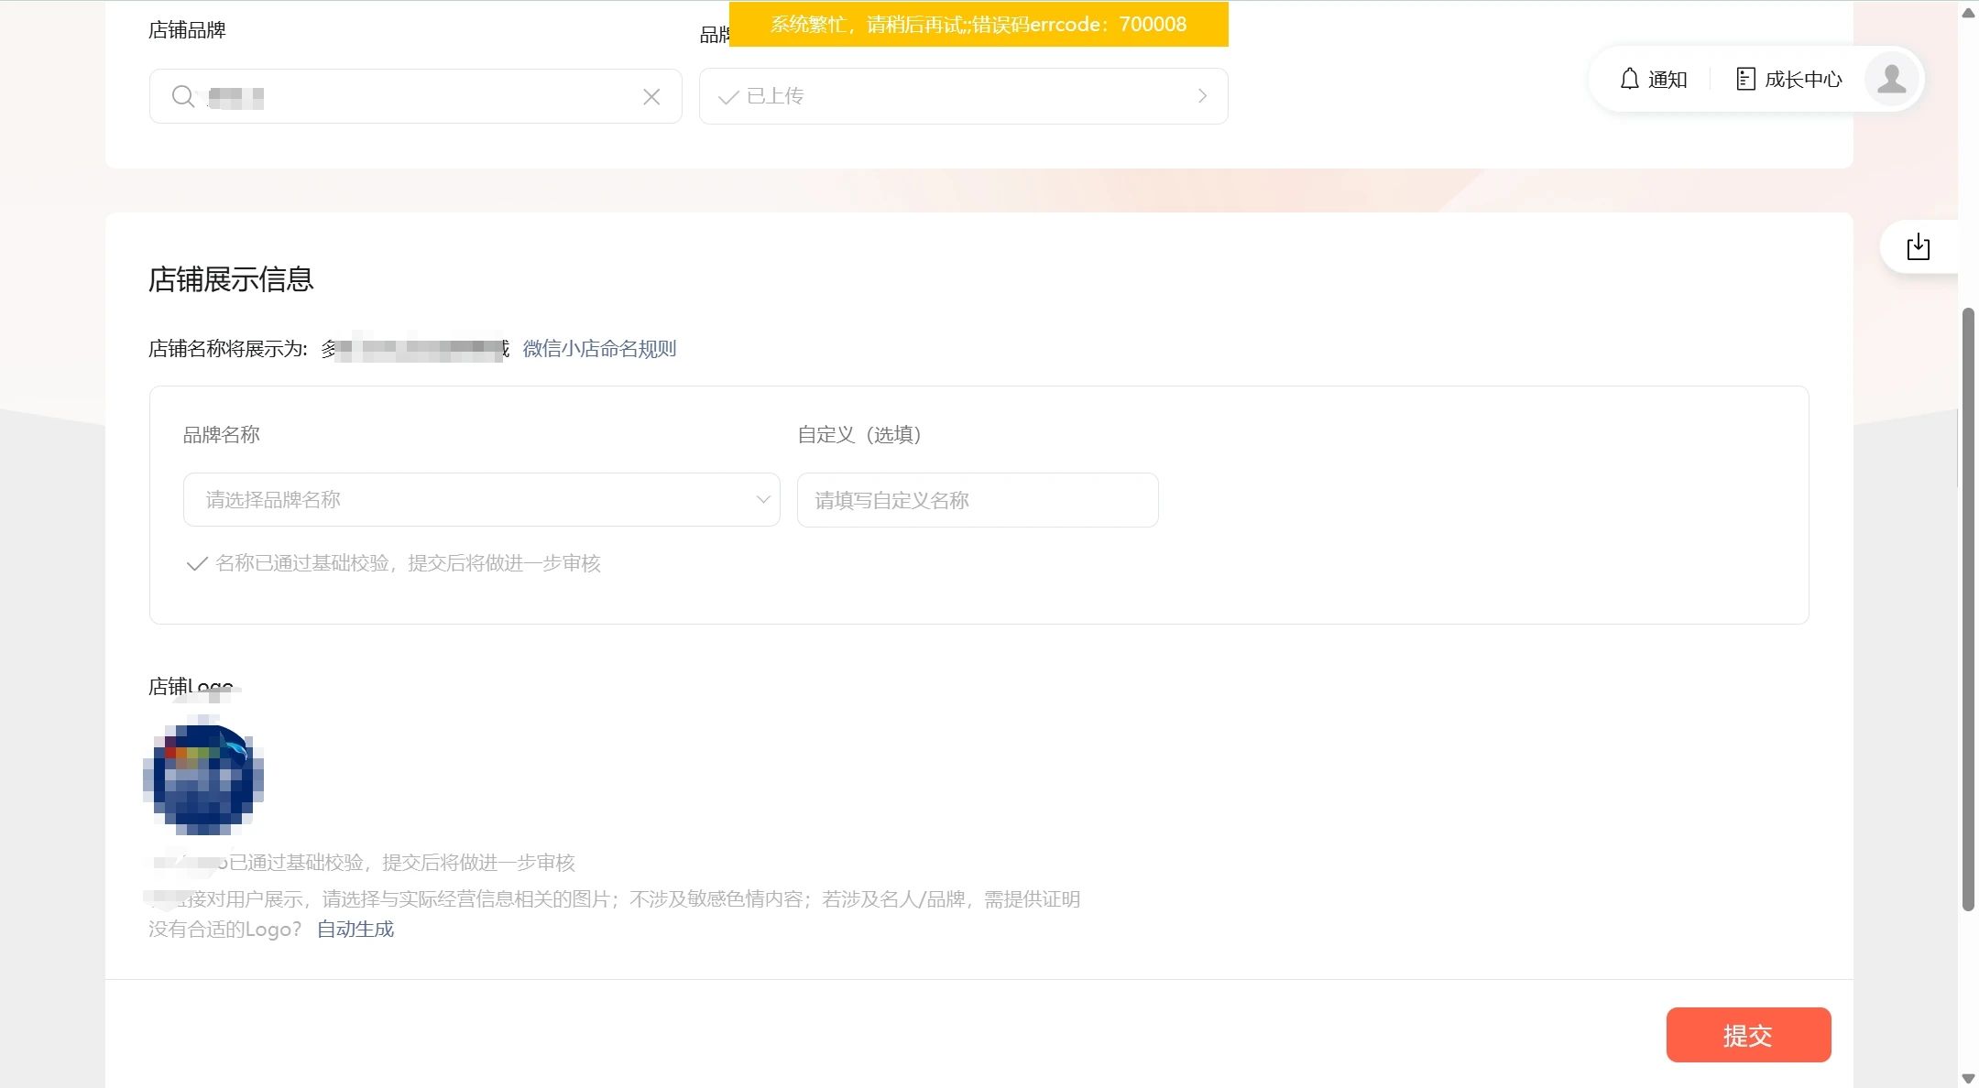Click the download floating button

coord(1918,246)
